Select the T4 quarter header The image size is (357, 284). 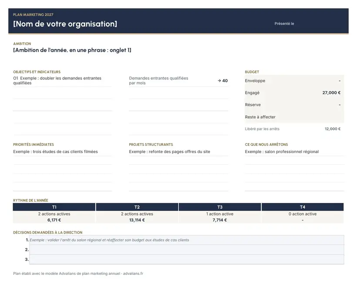pos(303,207)
